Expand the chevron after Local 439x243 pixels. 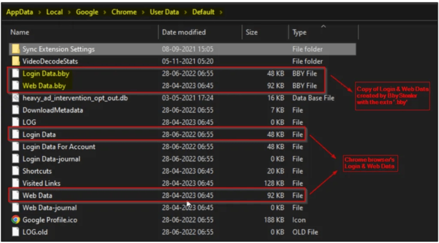69,13
